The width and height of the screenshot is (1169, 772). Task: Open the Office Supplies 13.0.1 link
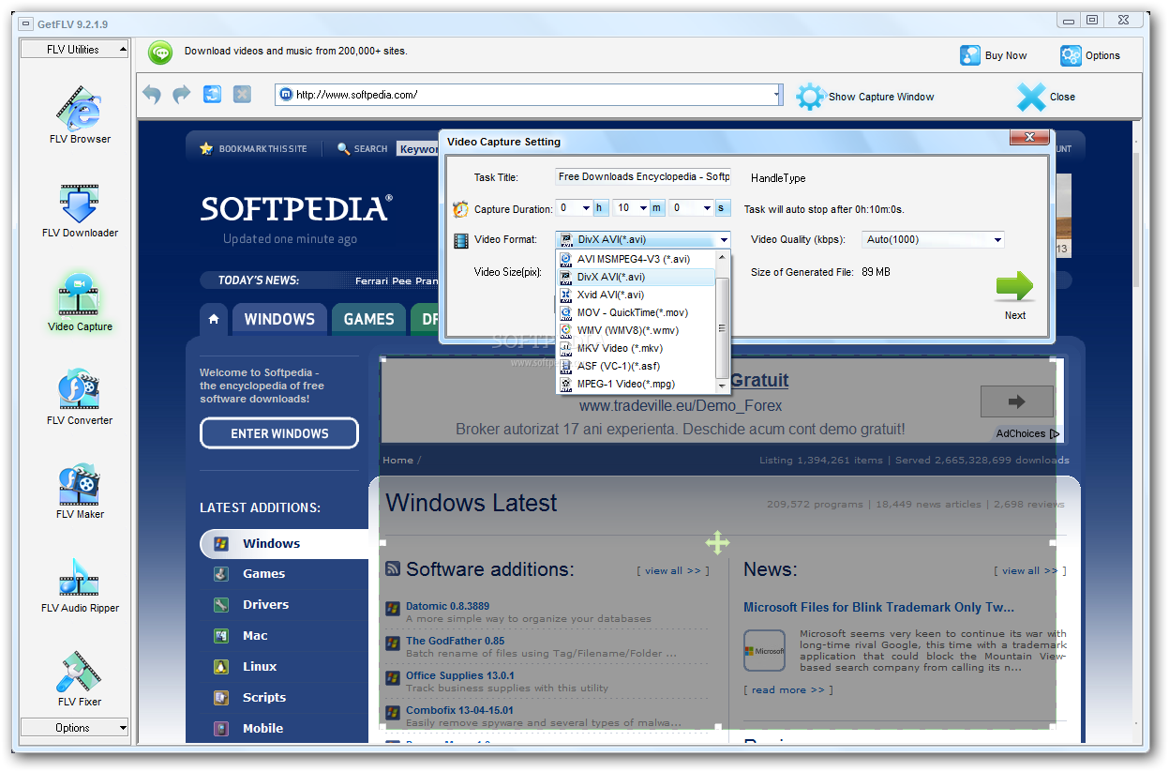tap(459, 675)
